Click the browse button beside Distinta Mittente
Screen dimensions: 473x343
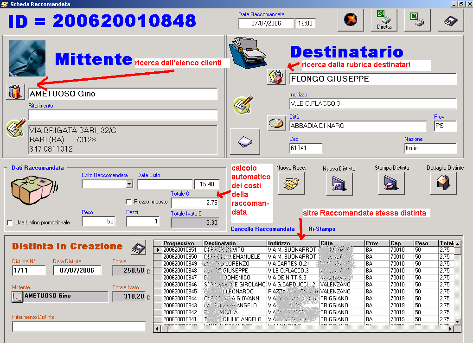tap(18, 297)
